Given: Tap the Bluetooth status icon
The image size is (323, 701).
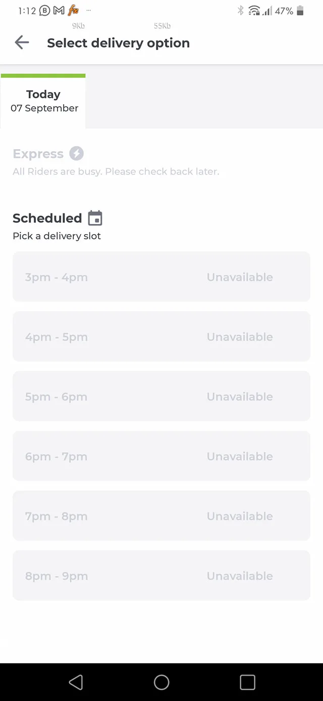Looking at the screenshot, I should tap(241, 11).
